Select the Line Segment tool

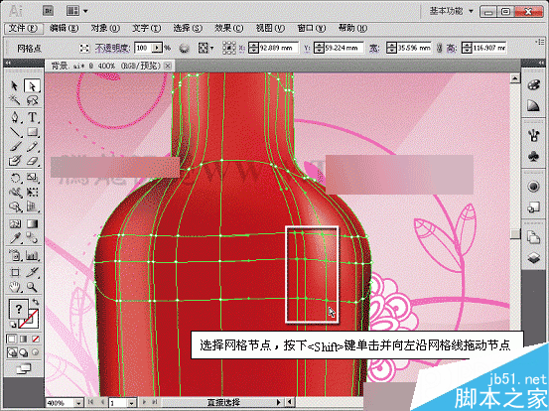[x=15, y=132]
